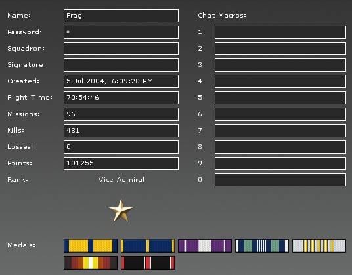Select the blue ribbon with yellow stripes
The width and height of the screenshot is (352, 275).
[x=148, y=245]
